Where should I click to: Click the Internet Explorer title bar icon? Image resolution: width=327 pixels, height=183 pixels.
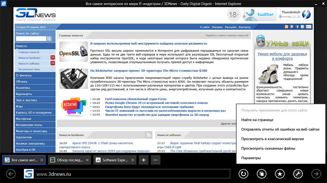[x=4, y=4]
